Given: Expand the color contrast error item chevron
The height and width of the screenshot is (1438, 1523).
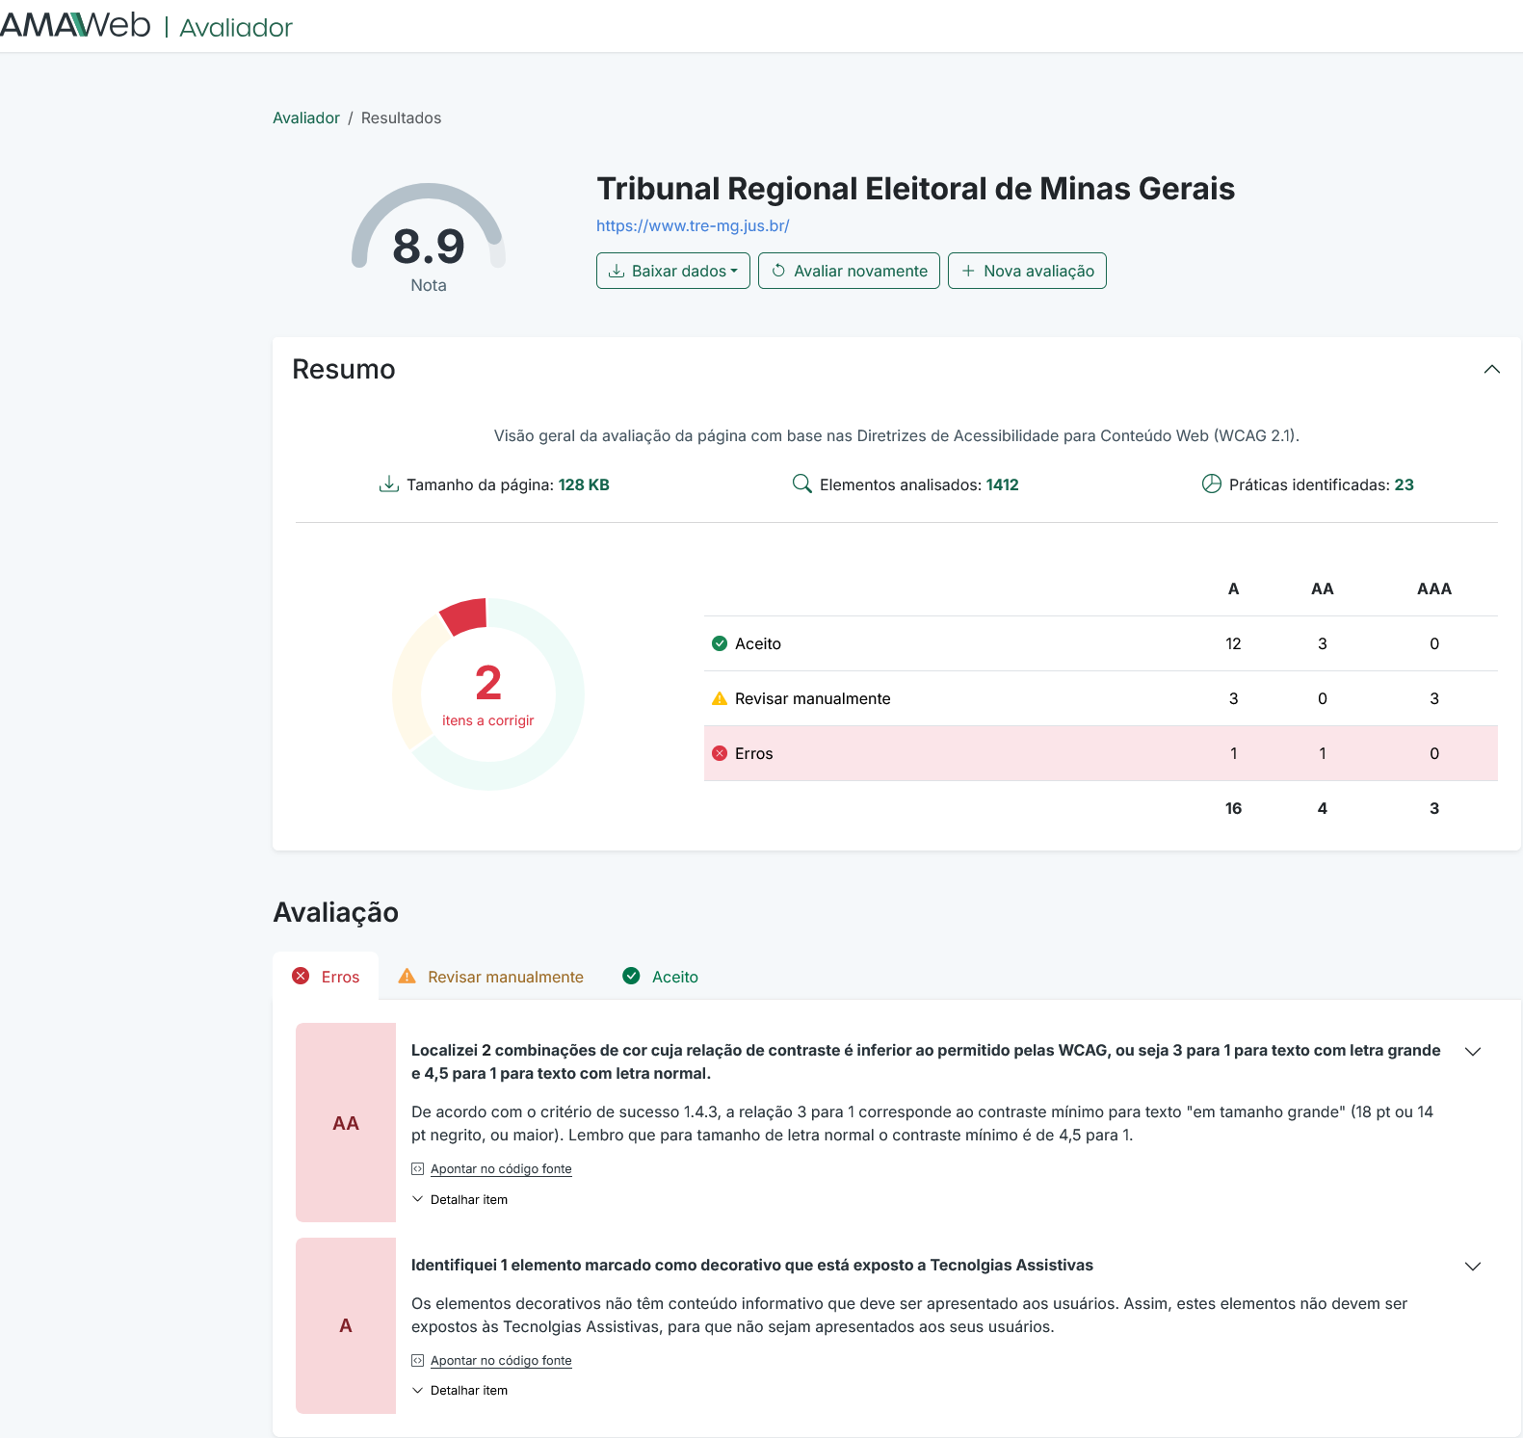Looking at the screenshot, I should [1472, 1052].
